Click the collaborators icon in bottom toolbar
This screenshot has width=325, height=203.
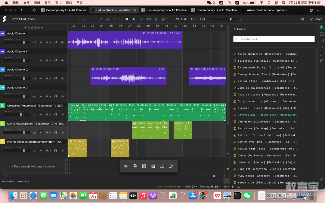(x=171, y=166)
